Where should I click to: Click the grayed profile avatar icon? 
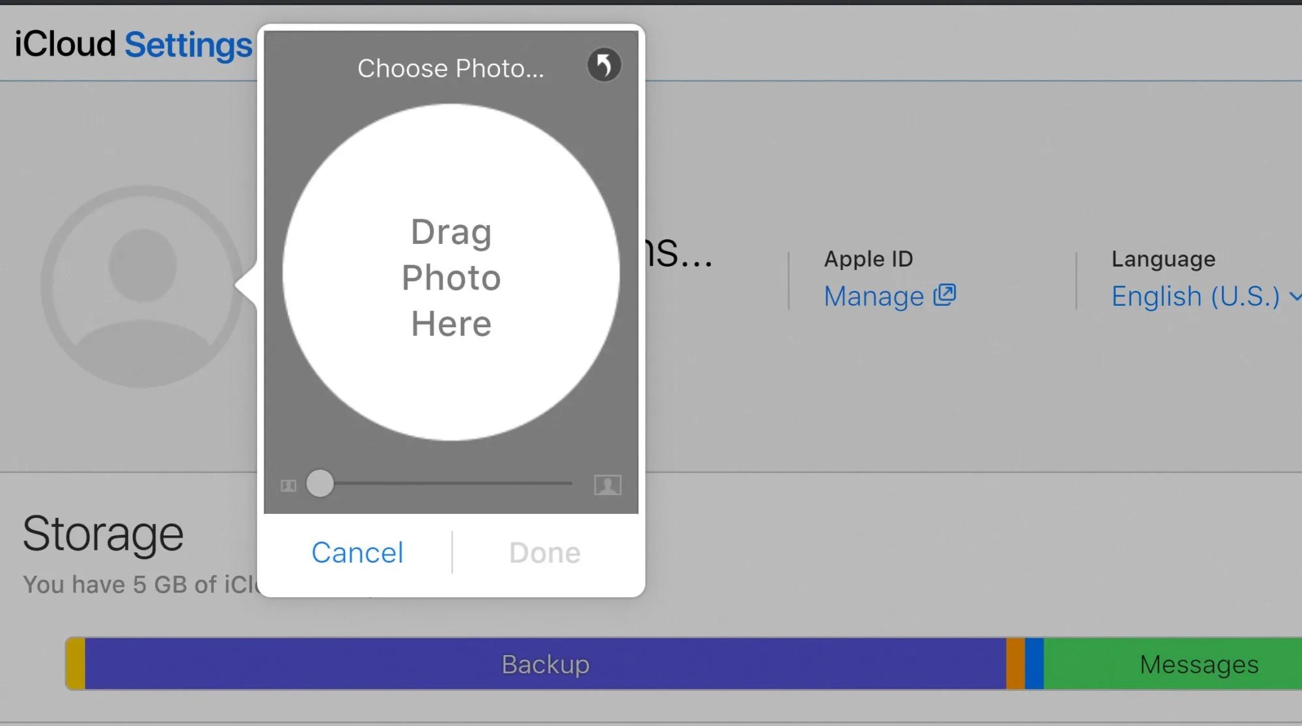pos(139,286)
